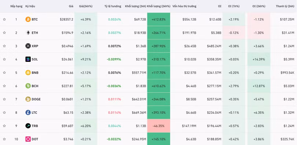Screen dimensions: 297x145
Task: Click the BCH Bitcoin Cash icon
Action: [x=28, y=86]
